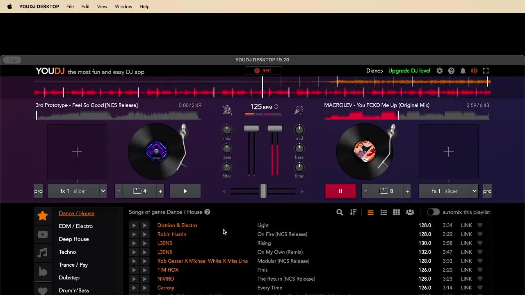Click the second arrow in the NIVIRO row
Image resolution: width=525 pixels, height=295 pixels.
pyautogui.click(x=144, y=279)
